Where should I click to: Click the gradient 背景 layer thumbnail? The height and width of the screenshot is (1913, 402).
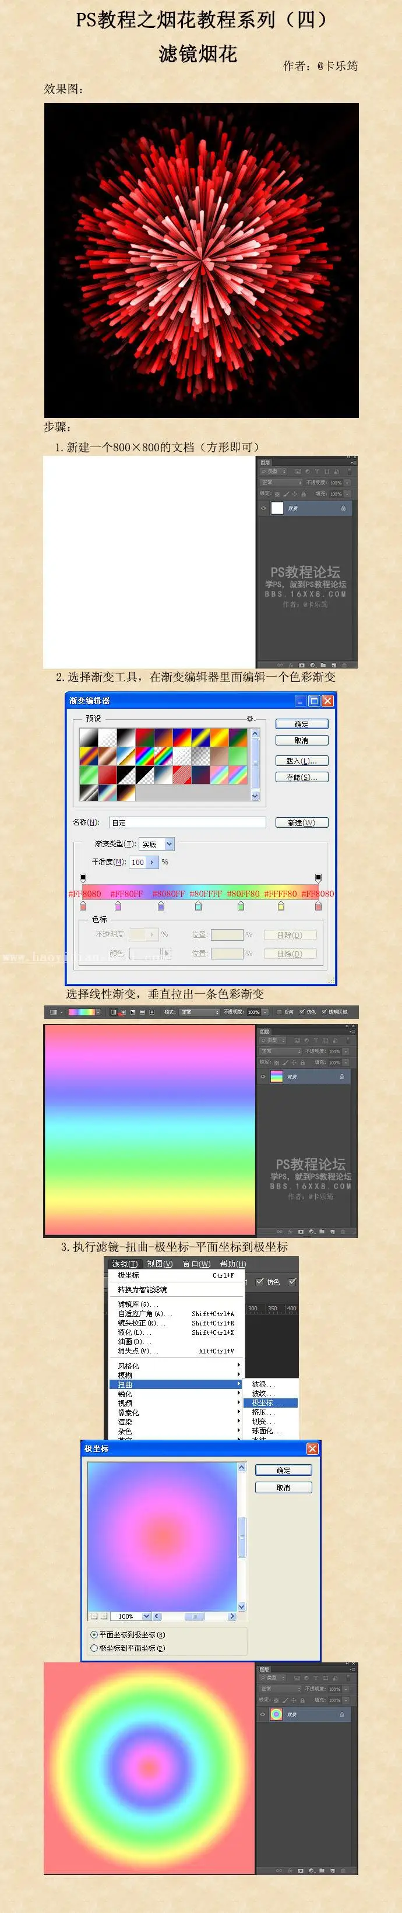pyautogui.click(x=277, y=1076)
